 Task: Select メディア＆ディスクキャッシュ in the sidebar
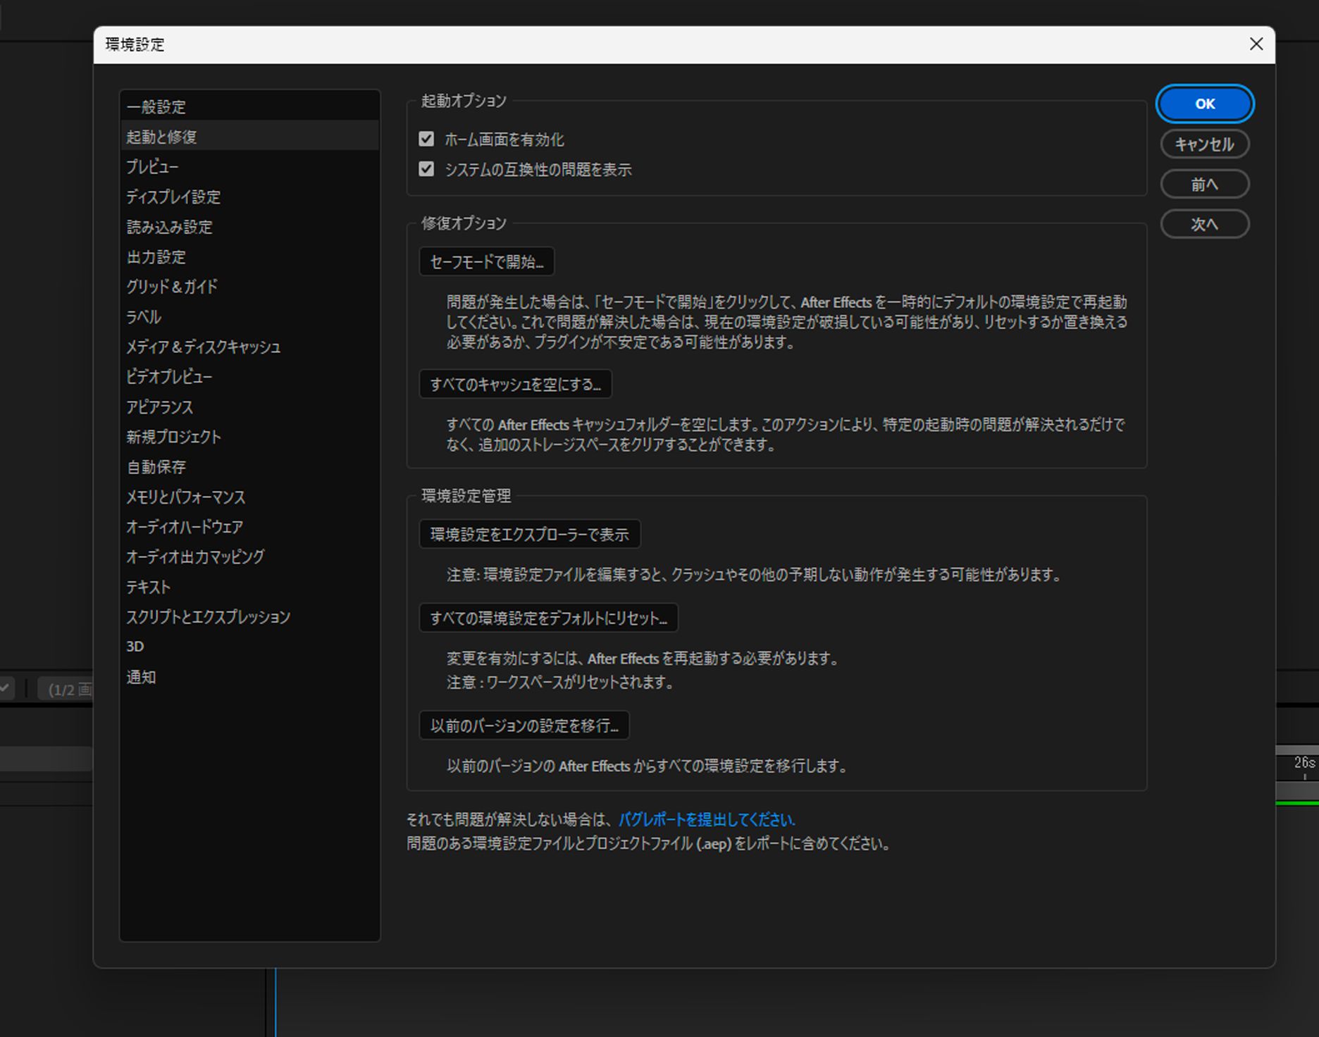coord(203,347)
